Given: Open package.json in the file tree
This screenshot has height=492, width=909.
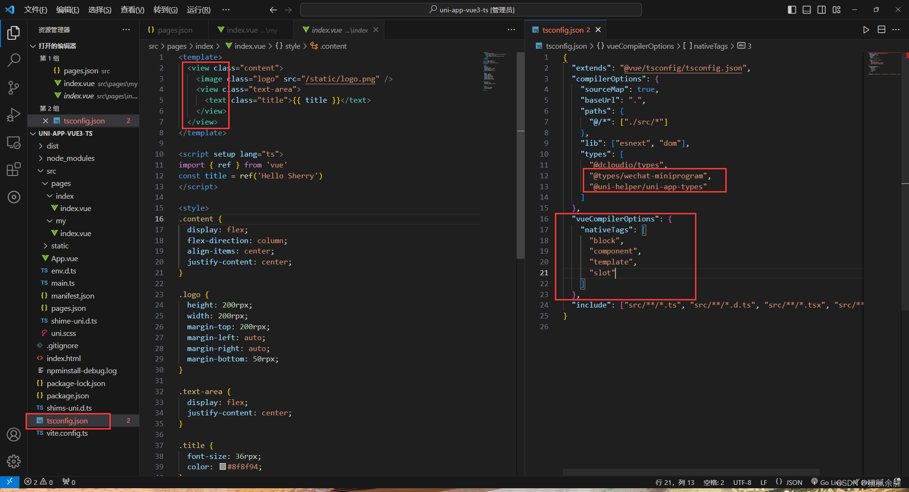Looking at the screenshot, I should [68, 396].
